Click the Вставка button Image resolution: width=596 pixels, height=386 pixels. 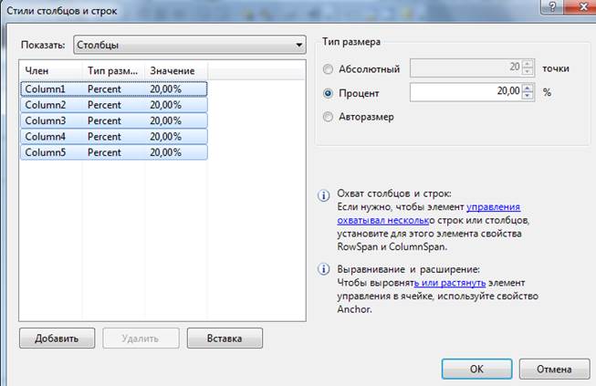click(225, 339)
